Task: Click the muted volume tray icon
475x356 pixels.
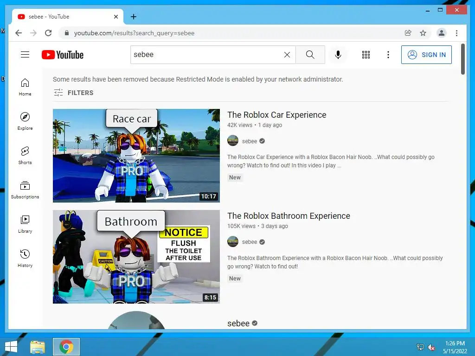Action: tap(431, 347)
